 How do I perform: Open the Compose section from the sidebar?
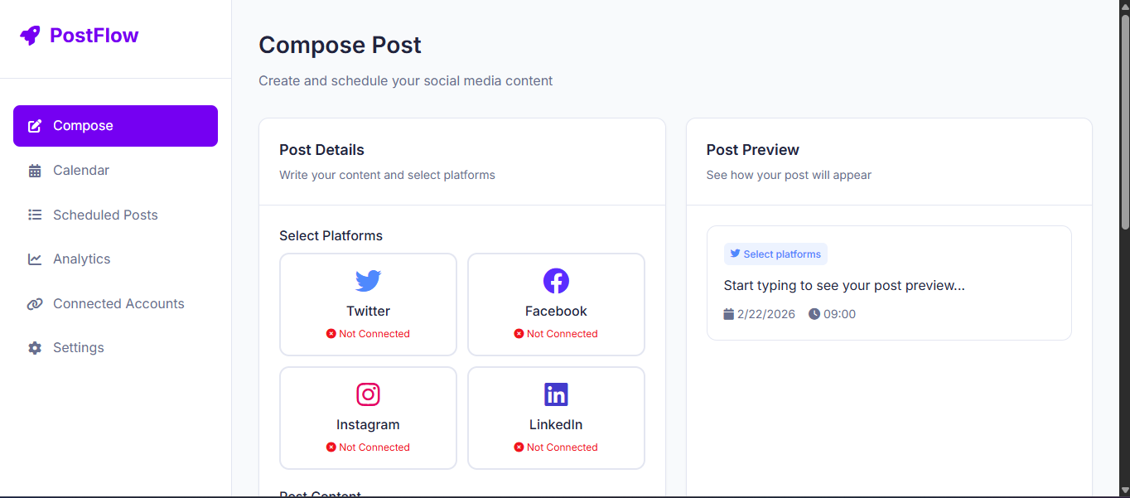click(83, 125)
